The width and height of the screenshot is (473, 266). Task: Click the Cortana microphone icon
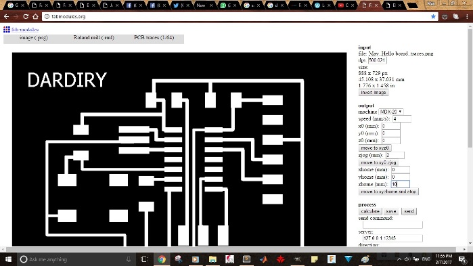(x=129, y=259)
